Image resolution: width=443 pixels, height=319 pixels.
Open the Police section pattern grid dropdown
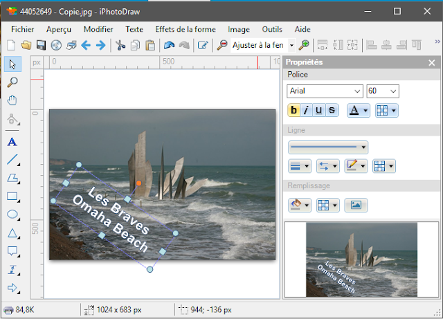click(x=386, y=110)
